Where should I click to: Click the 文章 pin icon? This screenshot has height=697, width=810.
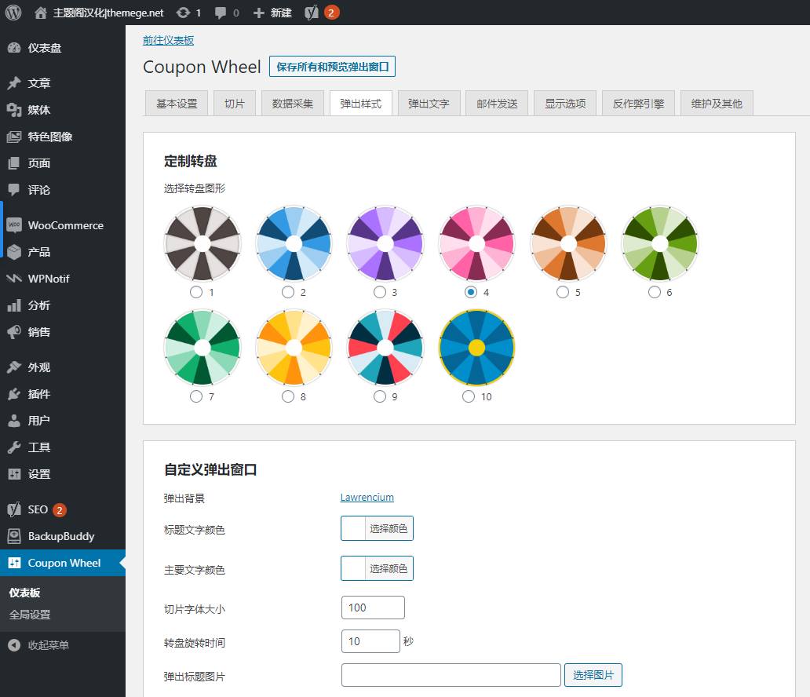[x=14, y=83]
